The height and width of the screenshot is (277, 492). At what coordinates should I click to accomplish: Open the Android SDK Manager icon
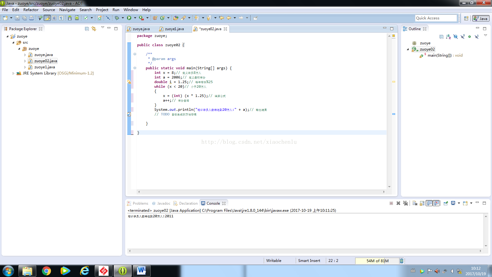(x=70, y=18)
